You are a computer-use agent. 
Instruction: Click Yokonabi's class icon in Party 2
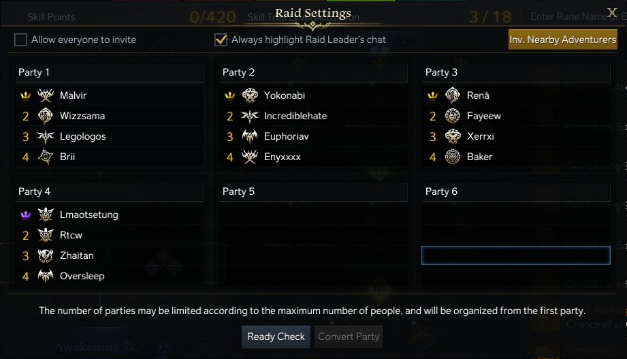[250, 95]
